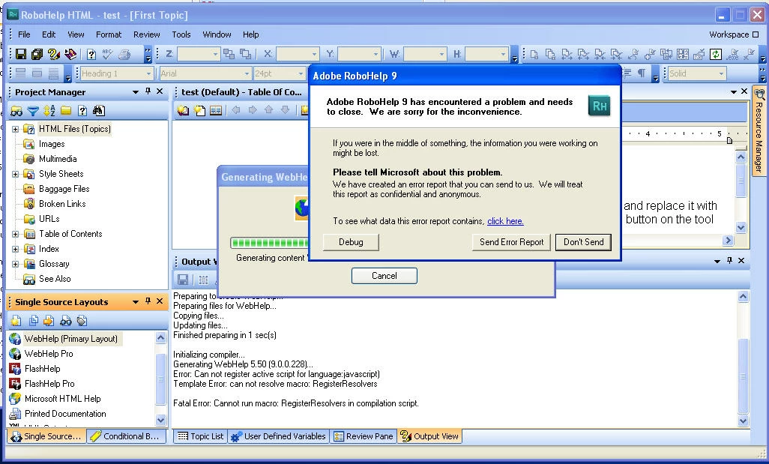
Task: Click the 'click here' error data link
Action: (x=505, y=221)
